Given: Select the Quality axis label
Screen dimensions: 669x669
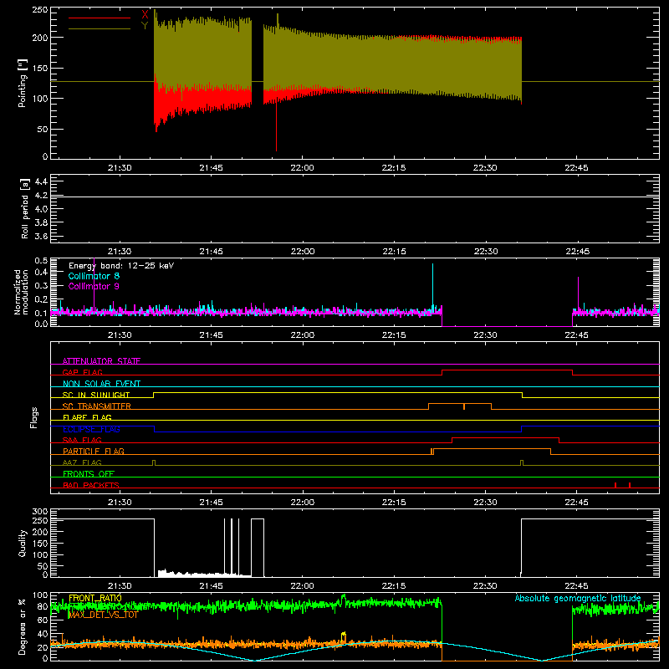Looking at the screenshot, I should click(23, 543).
